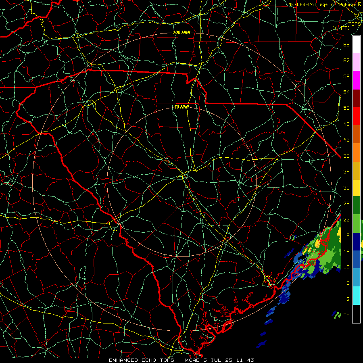Viewport: 363px width, 363px height.
Task: Click the orange legend swatch near 38
Action: click(356, 152)
